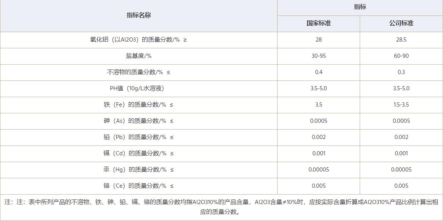Select 铁 value 3.5 under 国家标准
This screenshot has height=221, width=443.
click(x=319, y=105)
